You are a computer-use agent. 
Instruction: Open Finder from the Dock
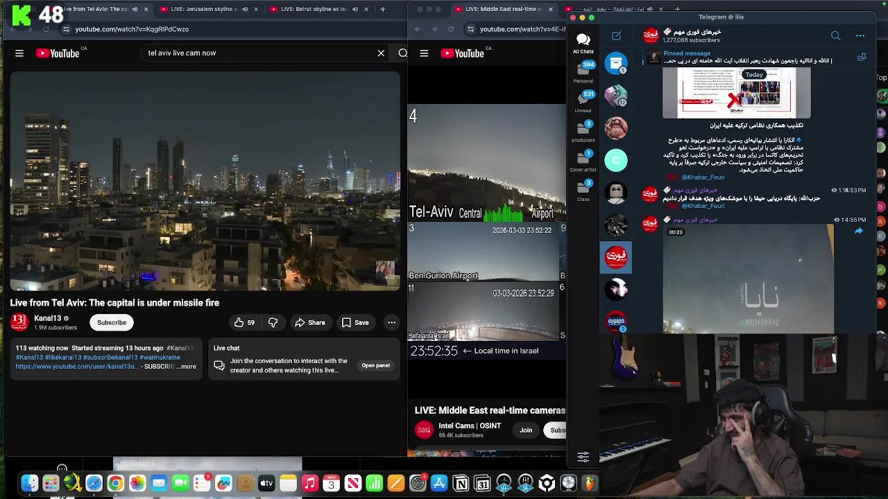point(29,483)
